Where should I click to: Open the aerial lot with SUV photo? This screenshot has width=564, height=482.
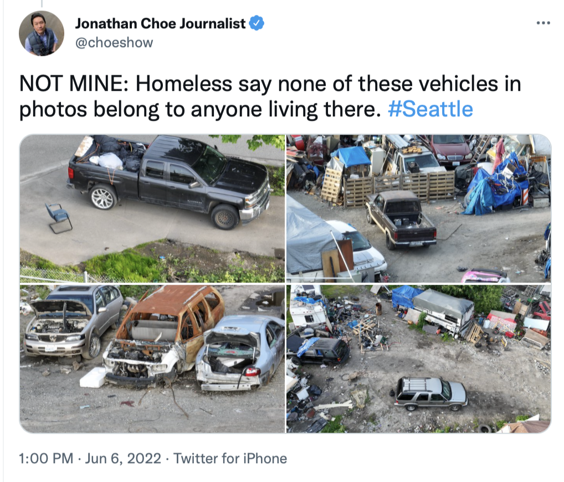pos(419,358)
